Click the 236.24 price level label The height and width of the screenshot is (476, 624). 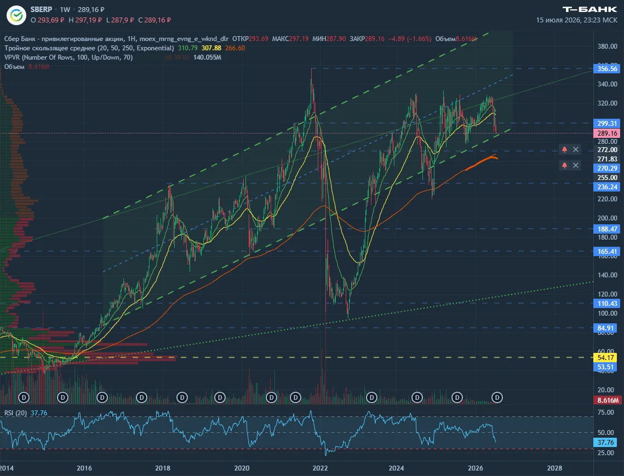(607, 187)
